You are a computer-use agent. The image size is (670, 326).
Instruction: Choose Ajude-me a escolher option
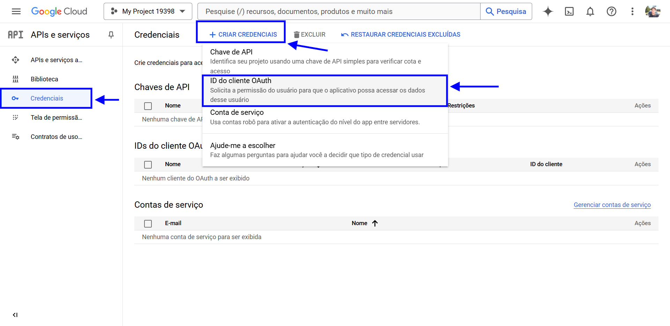325,150
